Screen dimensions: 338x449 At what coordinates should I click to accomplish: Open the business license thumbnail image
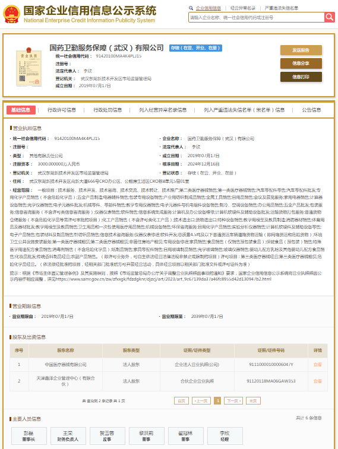[29, 67]
